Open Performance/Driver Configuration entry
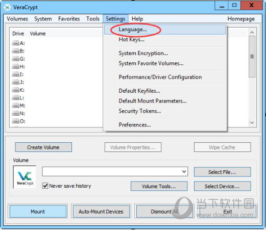The width and height of the screenshot is (266, 230). tap(165, 77)
